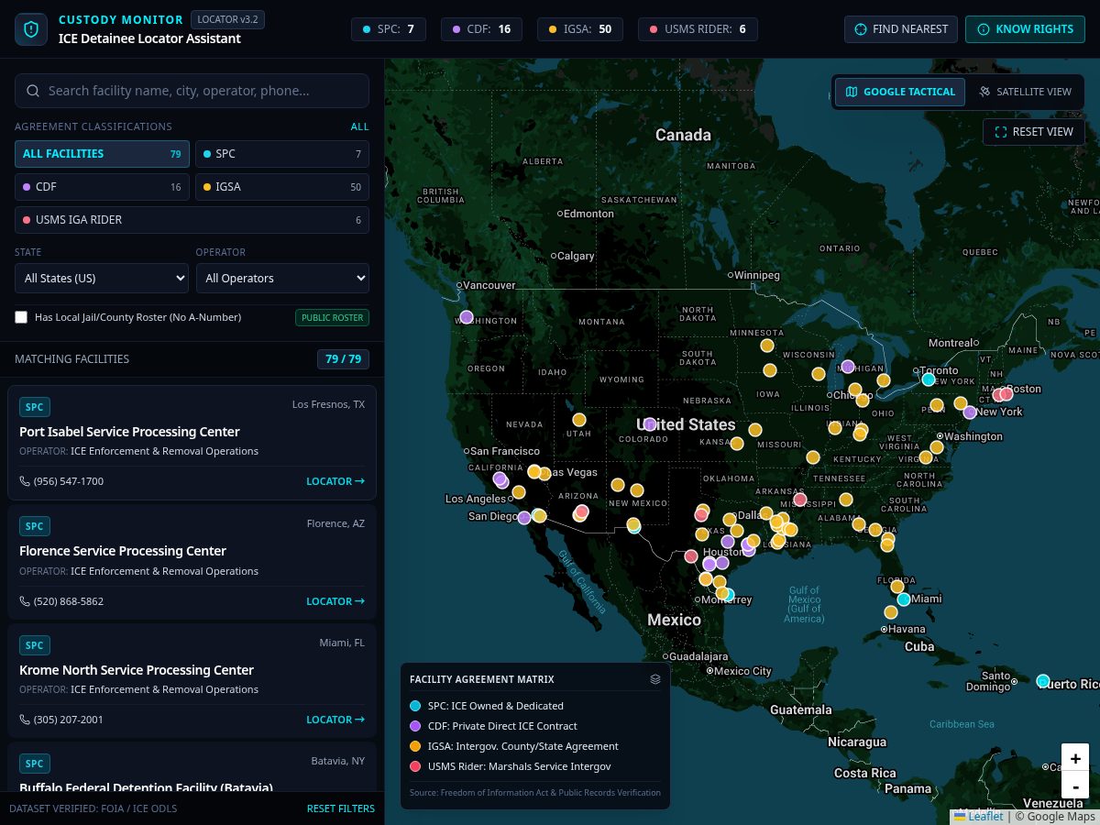
Task: Click the SPC badge on Krome North card
Action: 35,645
